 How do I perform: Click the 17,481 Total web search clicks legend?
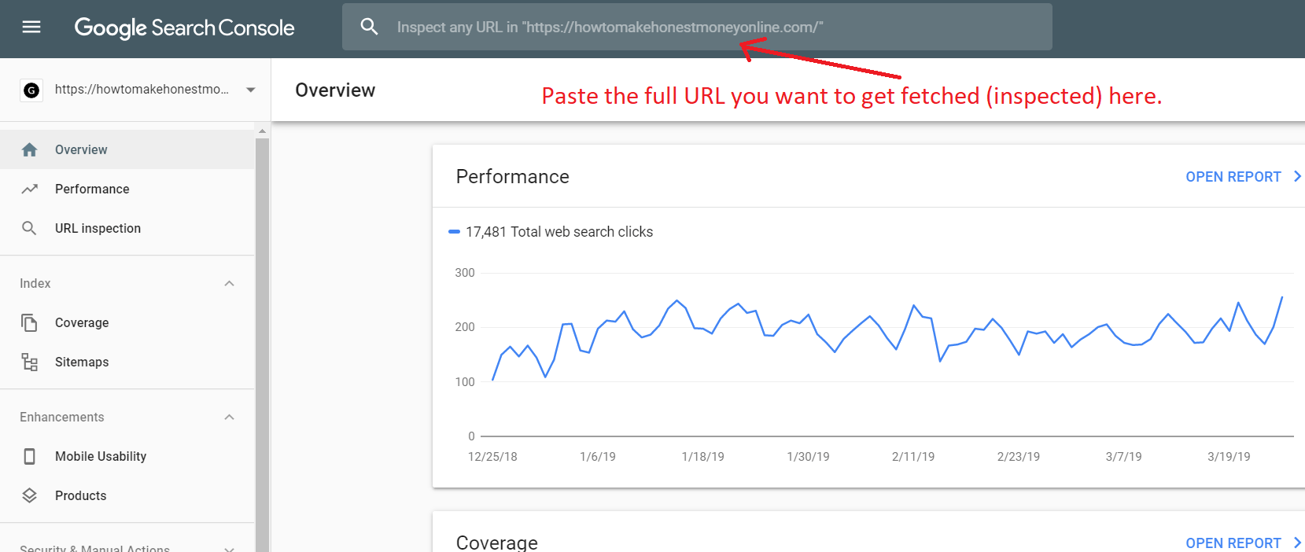point(551,232)
